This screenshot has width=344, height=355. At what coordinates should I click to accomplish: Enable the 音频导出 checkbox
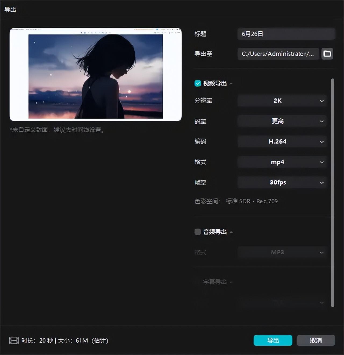(x=198, y=232)
